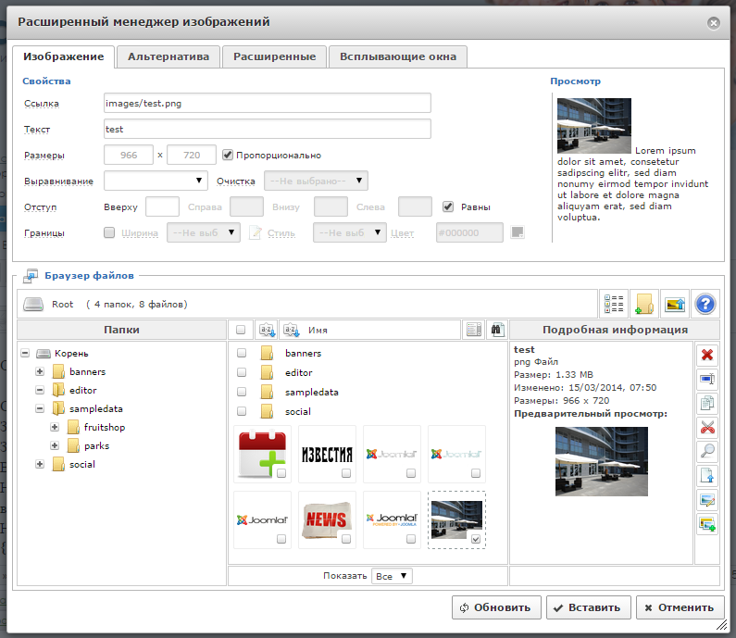Screen dimensions: 736x638
Task: Click the Root path label
Action: 62,305
